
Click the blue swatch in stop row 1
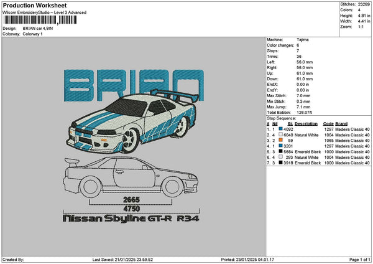[x=281, y=129]
